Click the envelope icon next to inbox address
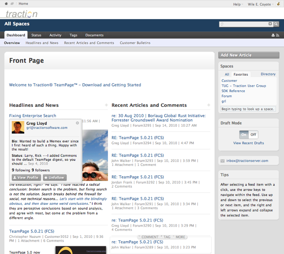Screen dimensions: 284x254 (x=223, y=161)
